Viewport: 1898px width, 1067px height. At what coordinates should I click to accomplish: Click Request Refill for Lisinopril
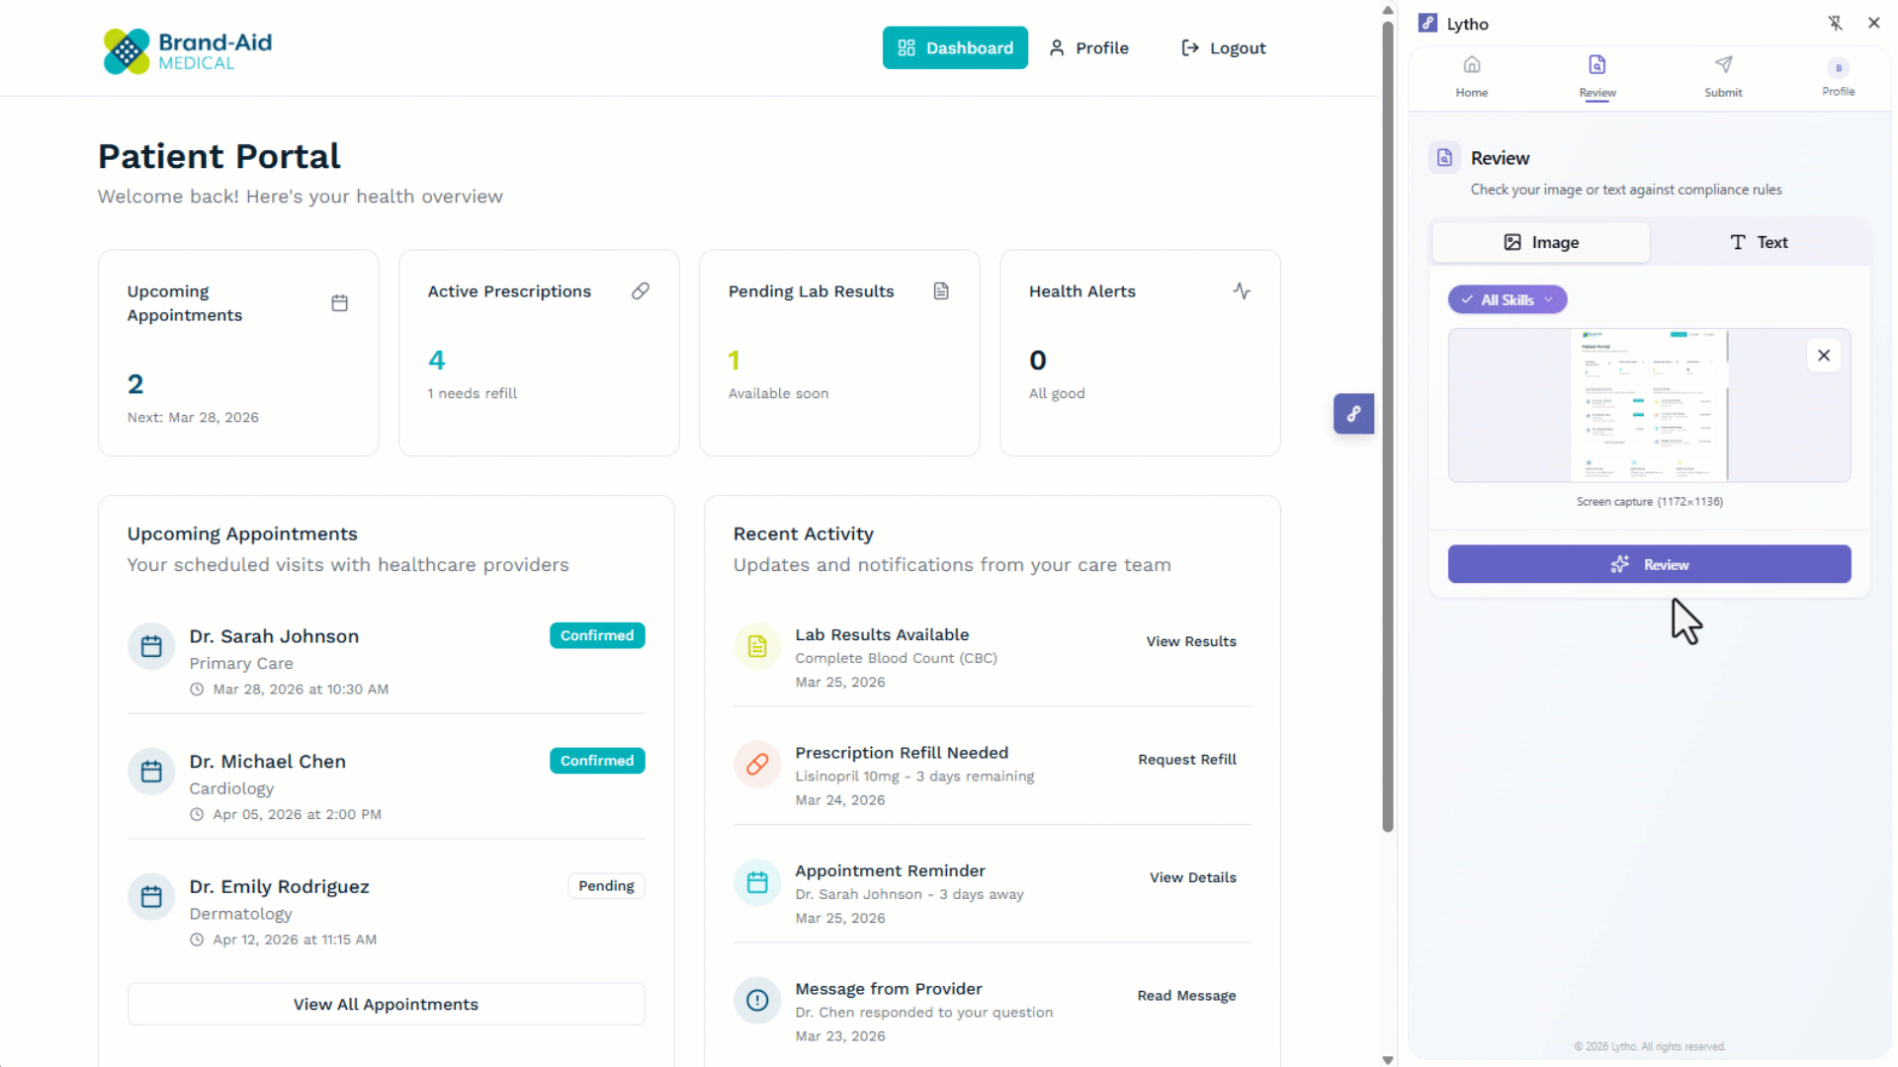tap(1186, 760)
